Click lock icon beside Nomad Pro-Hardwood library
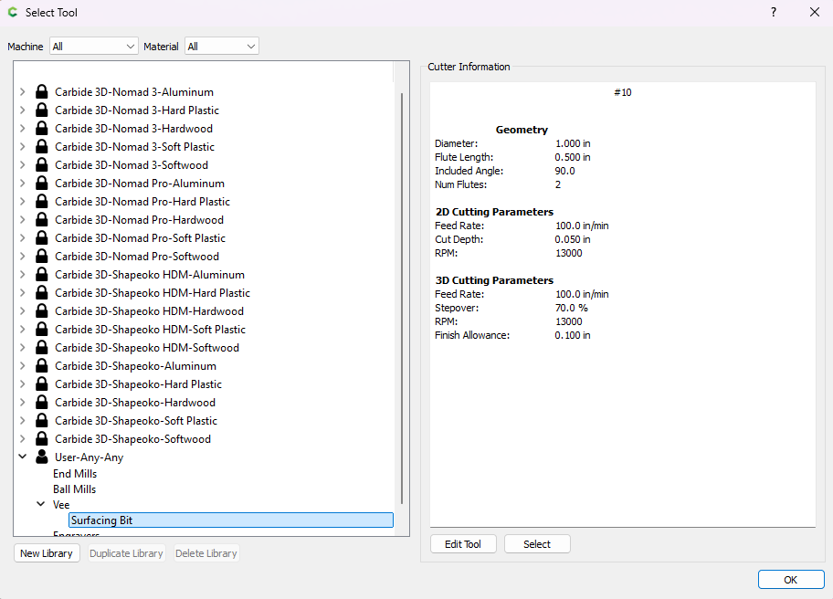833x599 pixels. coord(41,220)
